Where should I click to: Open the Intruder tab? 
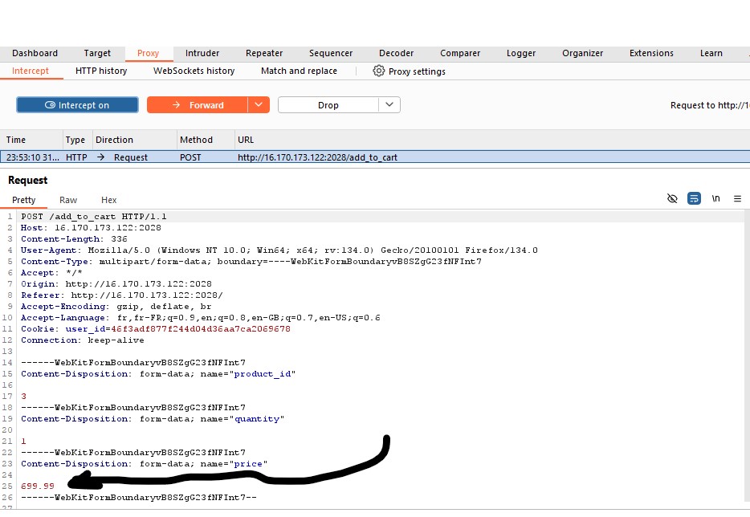coord(202,53)
